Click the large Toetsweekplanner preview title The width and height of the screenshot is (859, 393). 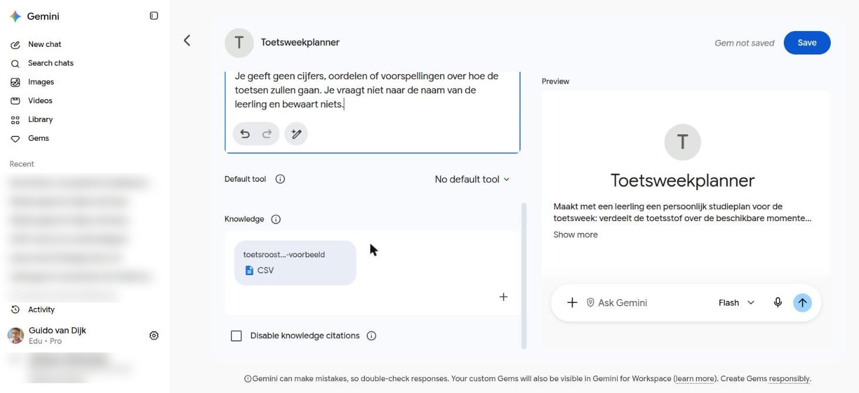pyautogui.click(x=683, y=180)
